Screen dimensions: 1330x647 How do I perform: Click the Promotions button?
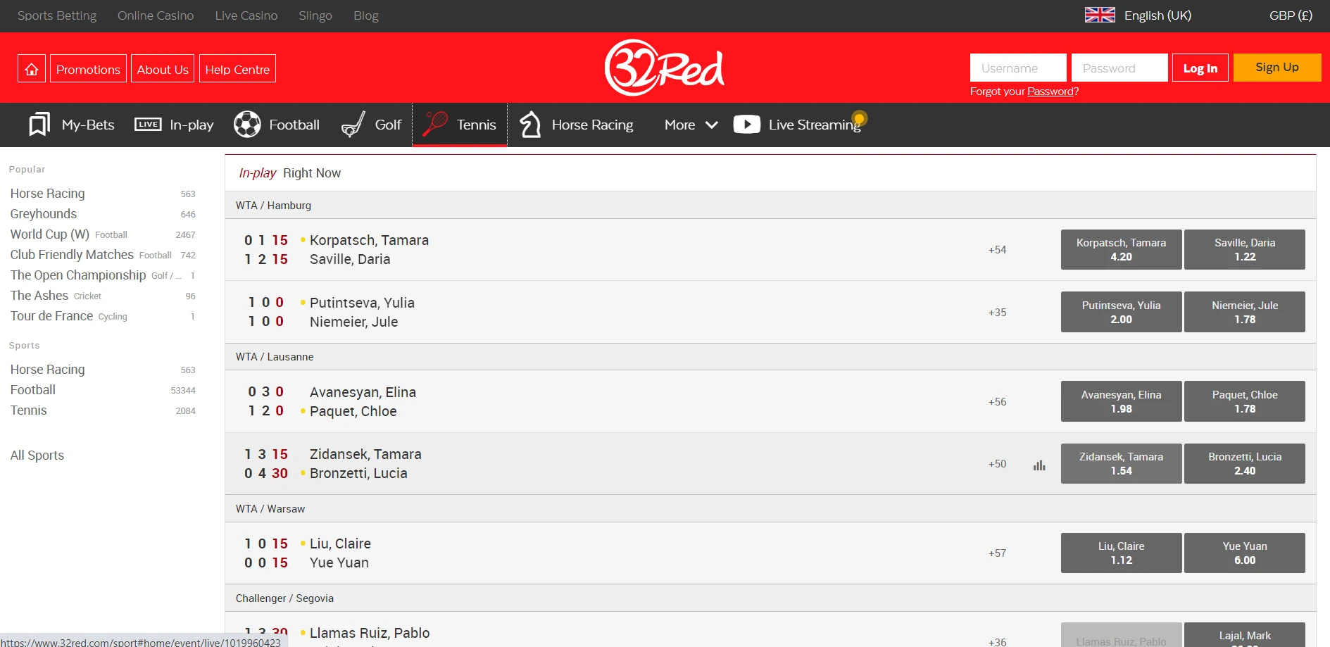pyautogui.click(x=88, y=68)
